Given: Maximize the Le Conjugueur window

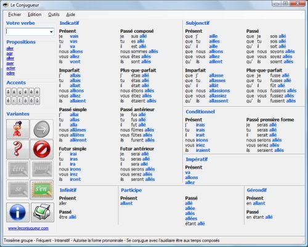Looking at the screenshot, I should tap(286, 3).
